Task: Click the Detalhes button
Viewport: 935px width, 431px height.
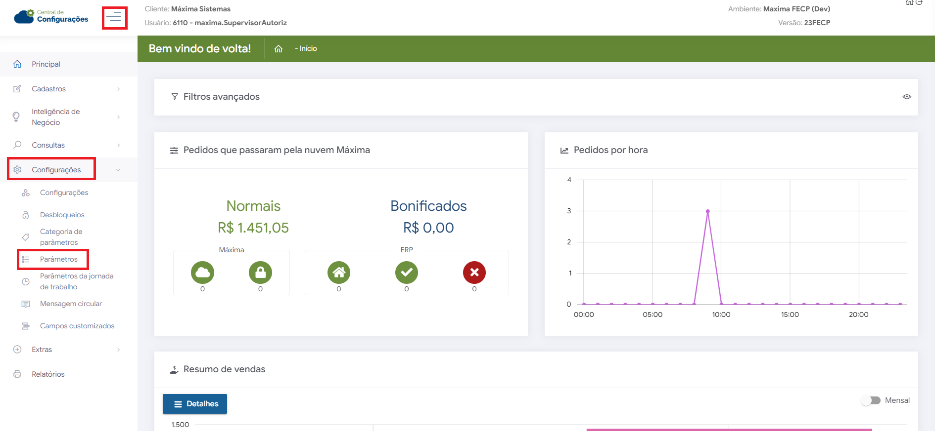Action: pyautogui.click(x=195, y=404)
